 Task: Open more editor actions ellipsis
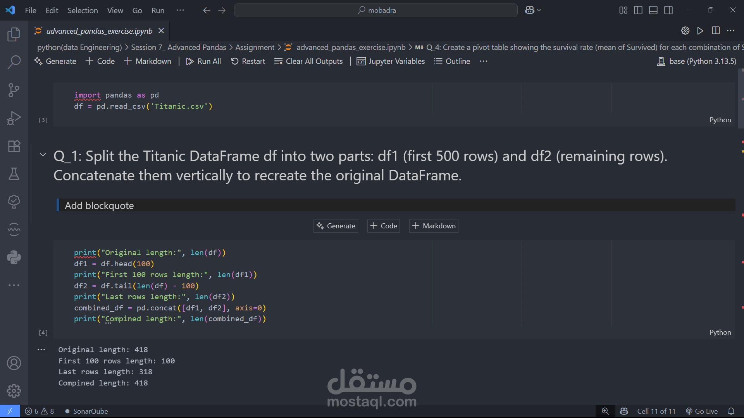(731, 31)
